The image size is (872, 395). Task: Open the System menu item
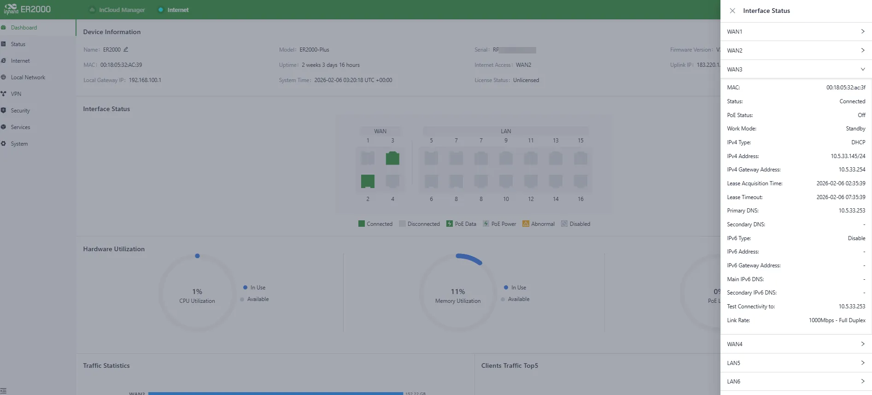click(38, 144)
